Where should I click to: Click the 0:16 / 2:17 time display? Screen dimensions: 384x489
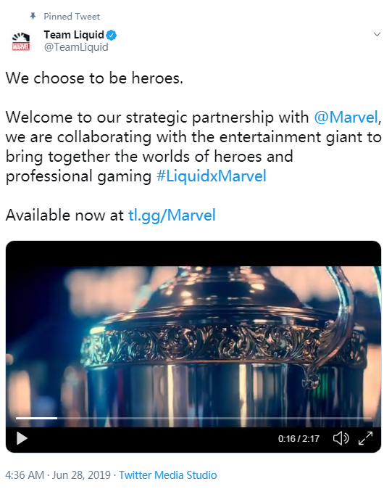pos(299,439)
